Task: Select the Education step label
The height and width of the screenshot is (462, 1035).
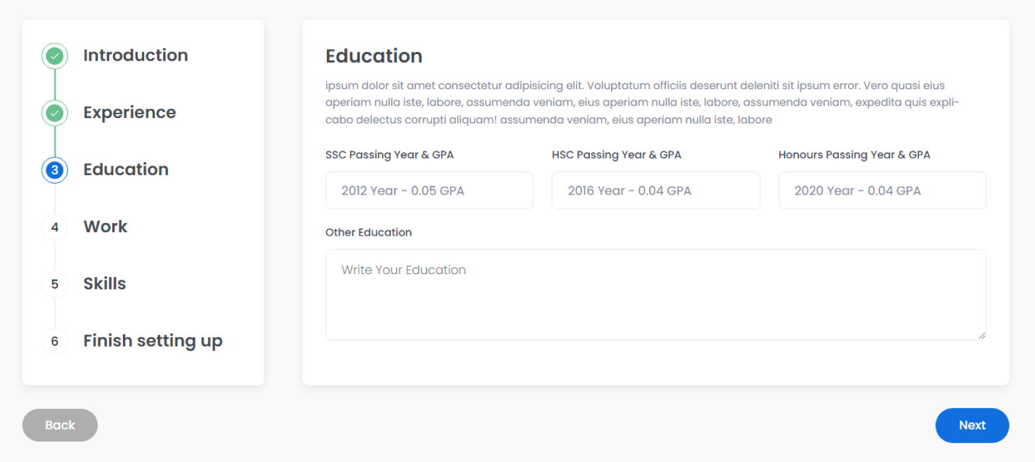Action: point(125,170)
